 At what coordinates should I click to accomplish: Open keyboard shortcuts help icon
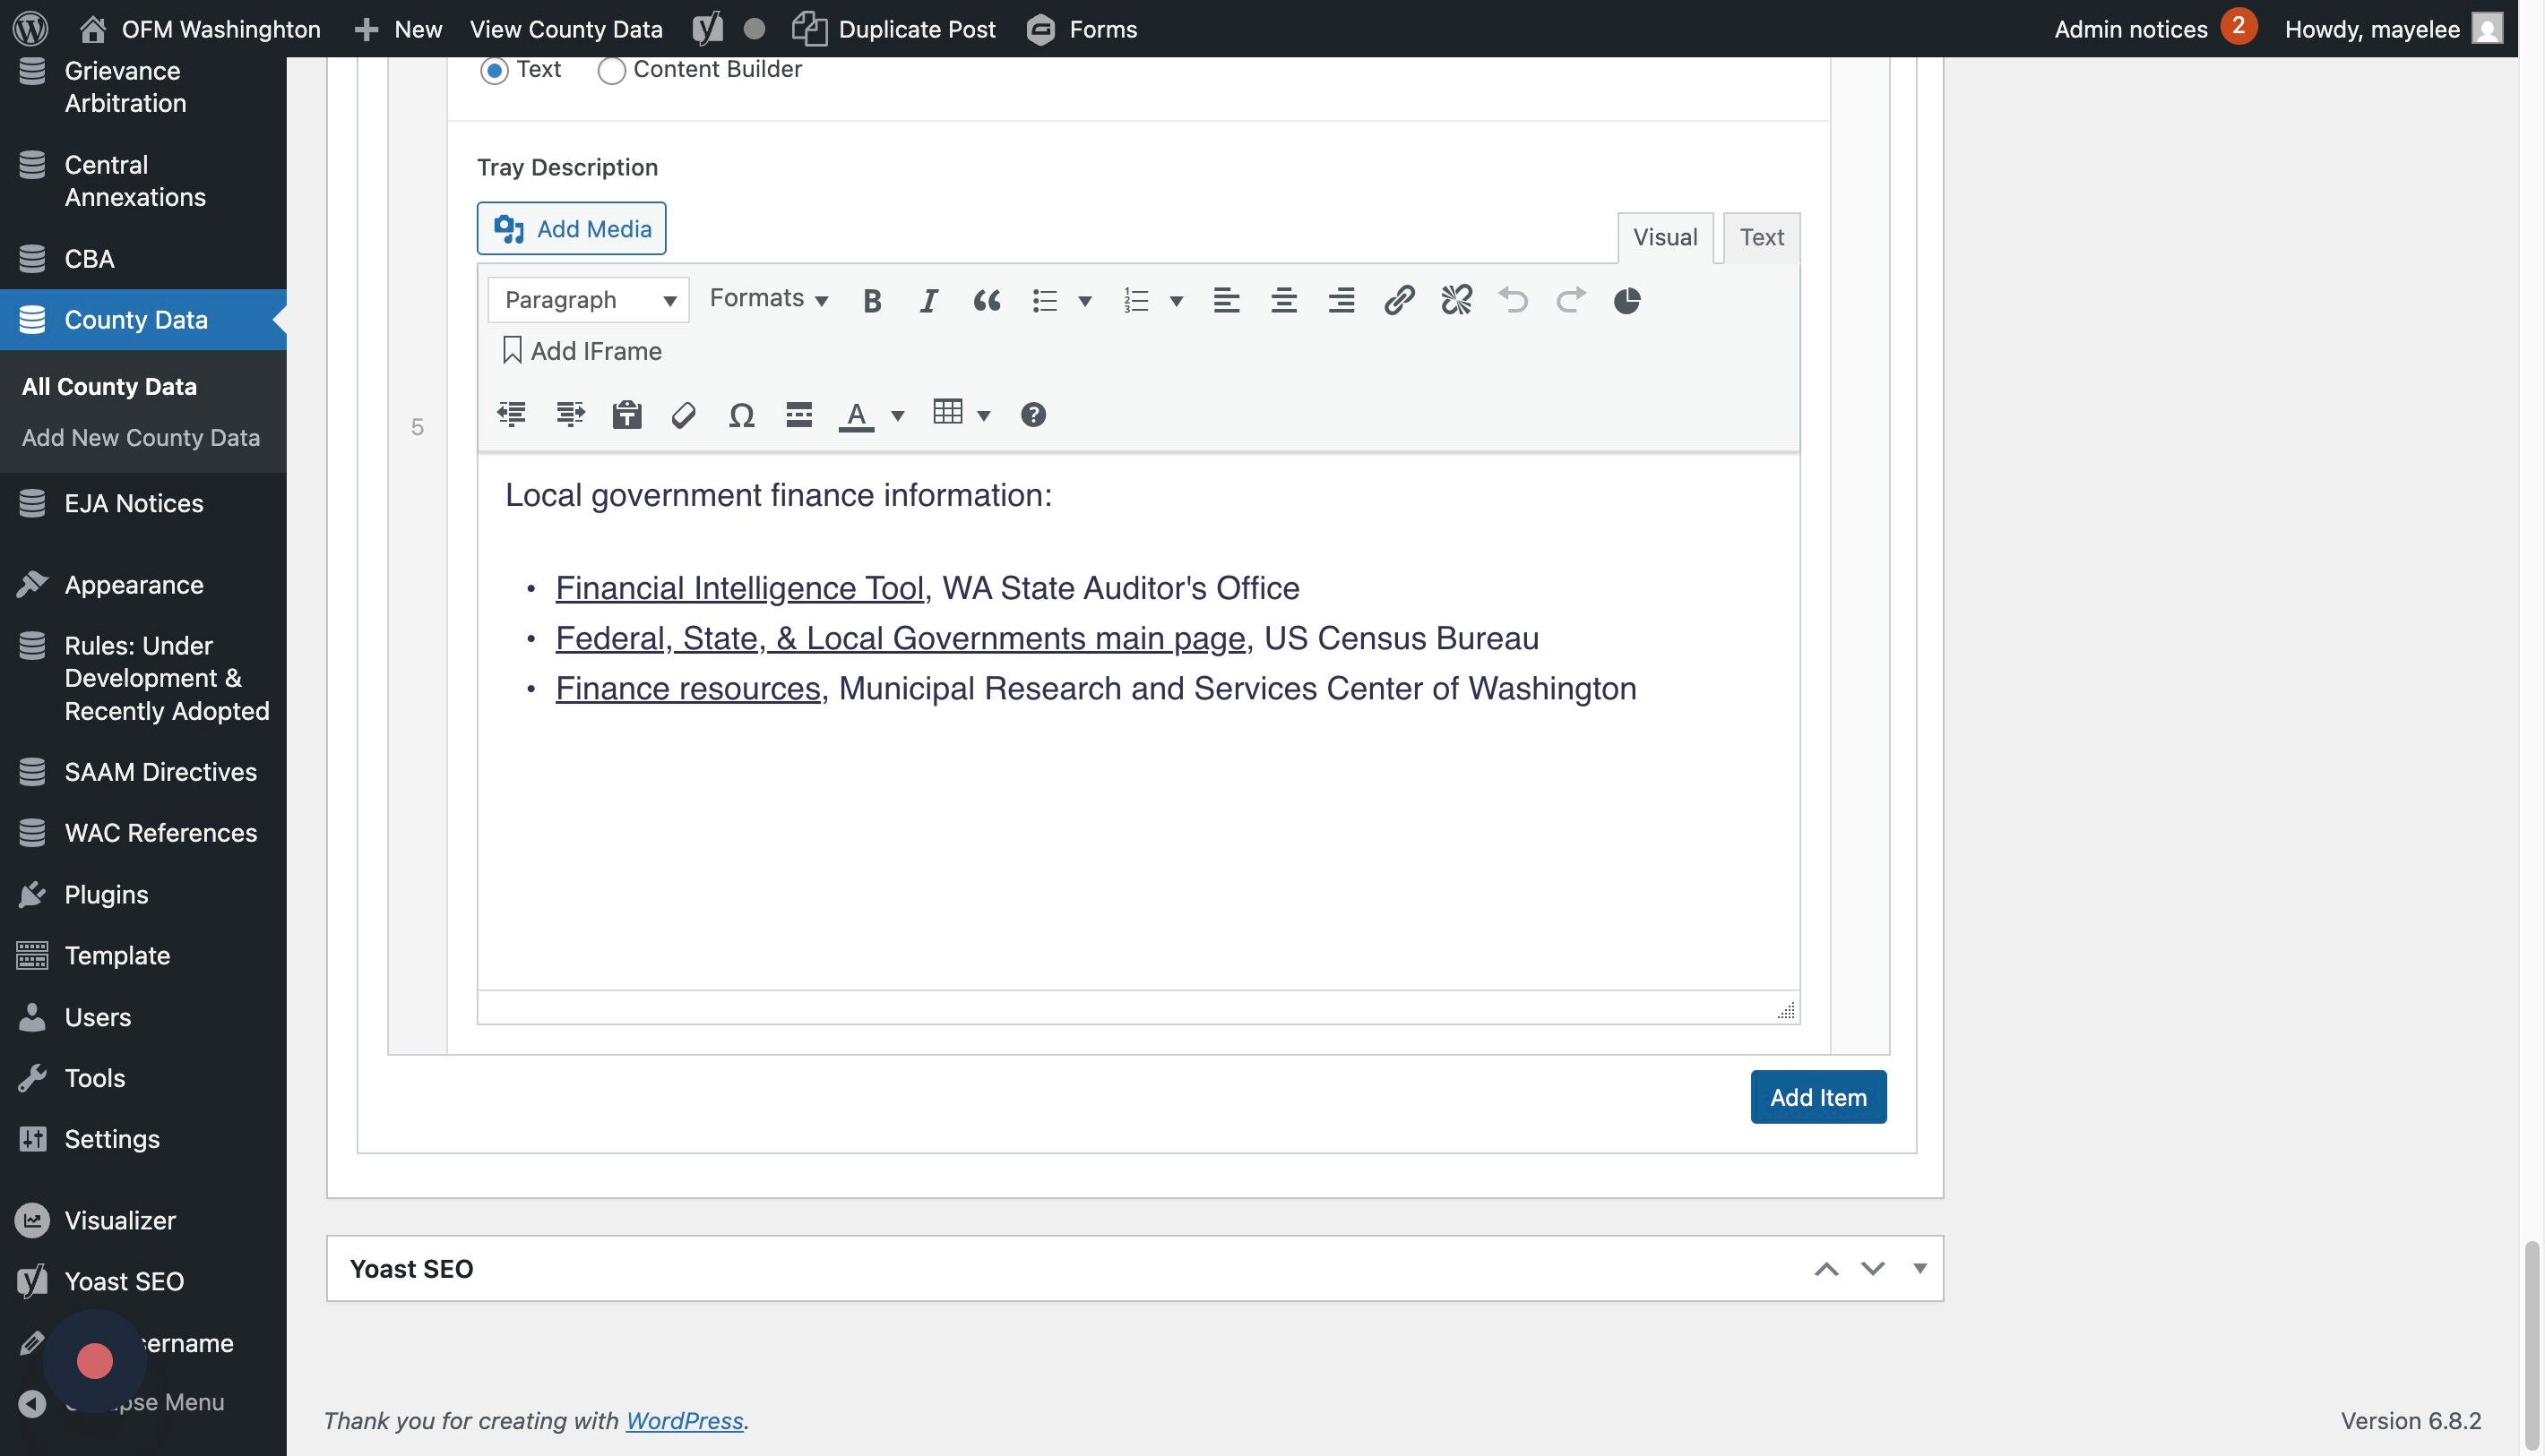coord(1033,415)
